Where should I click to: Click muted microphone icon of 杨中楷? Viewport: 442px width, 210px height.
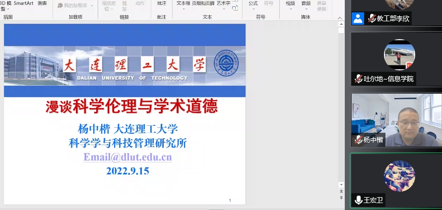pyautogui.click(x=358, y=140)
